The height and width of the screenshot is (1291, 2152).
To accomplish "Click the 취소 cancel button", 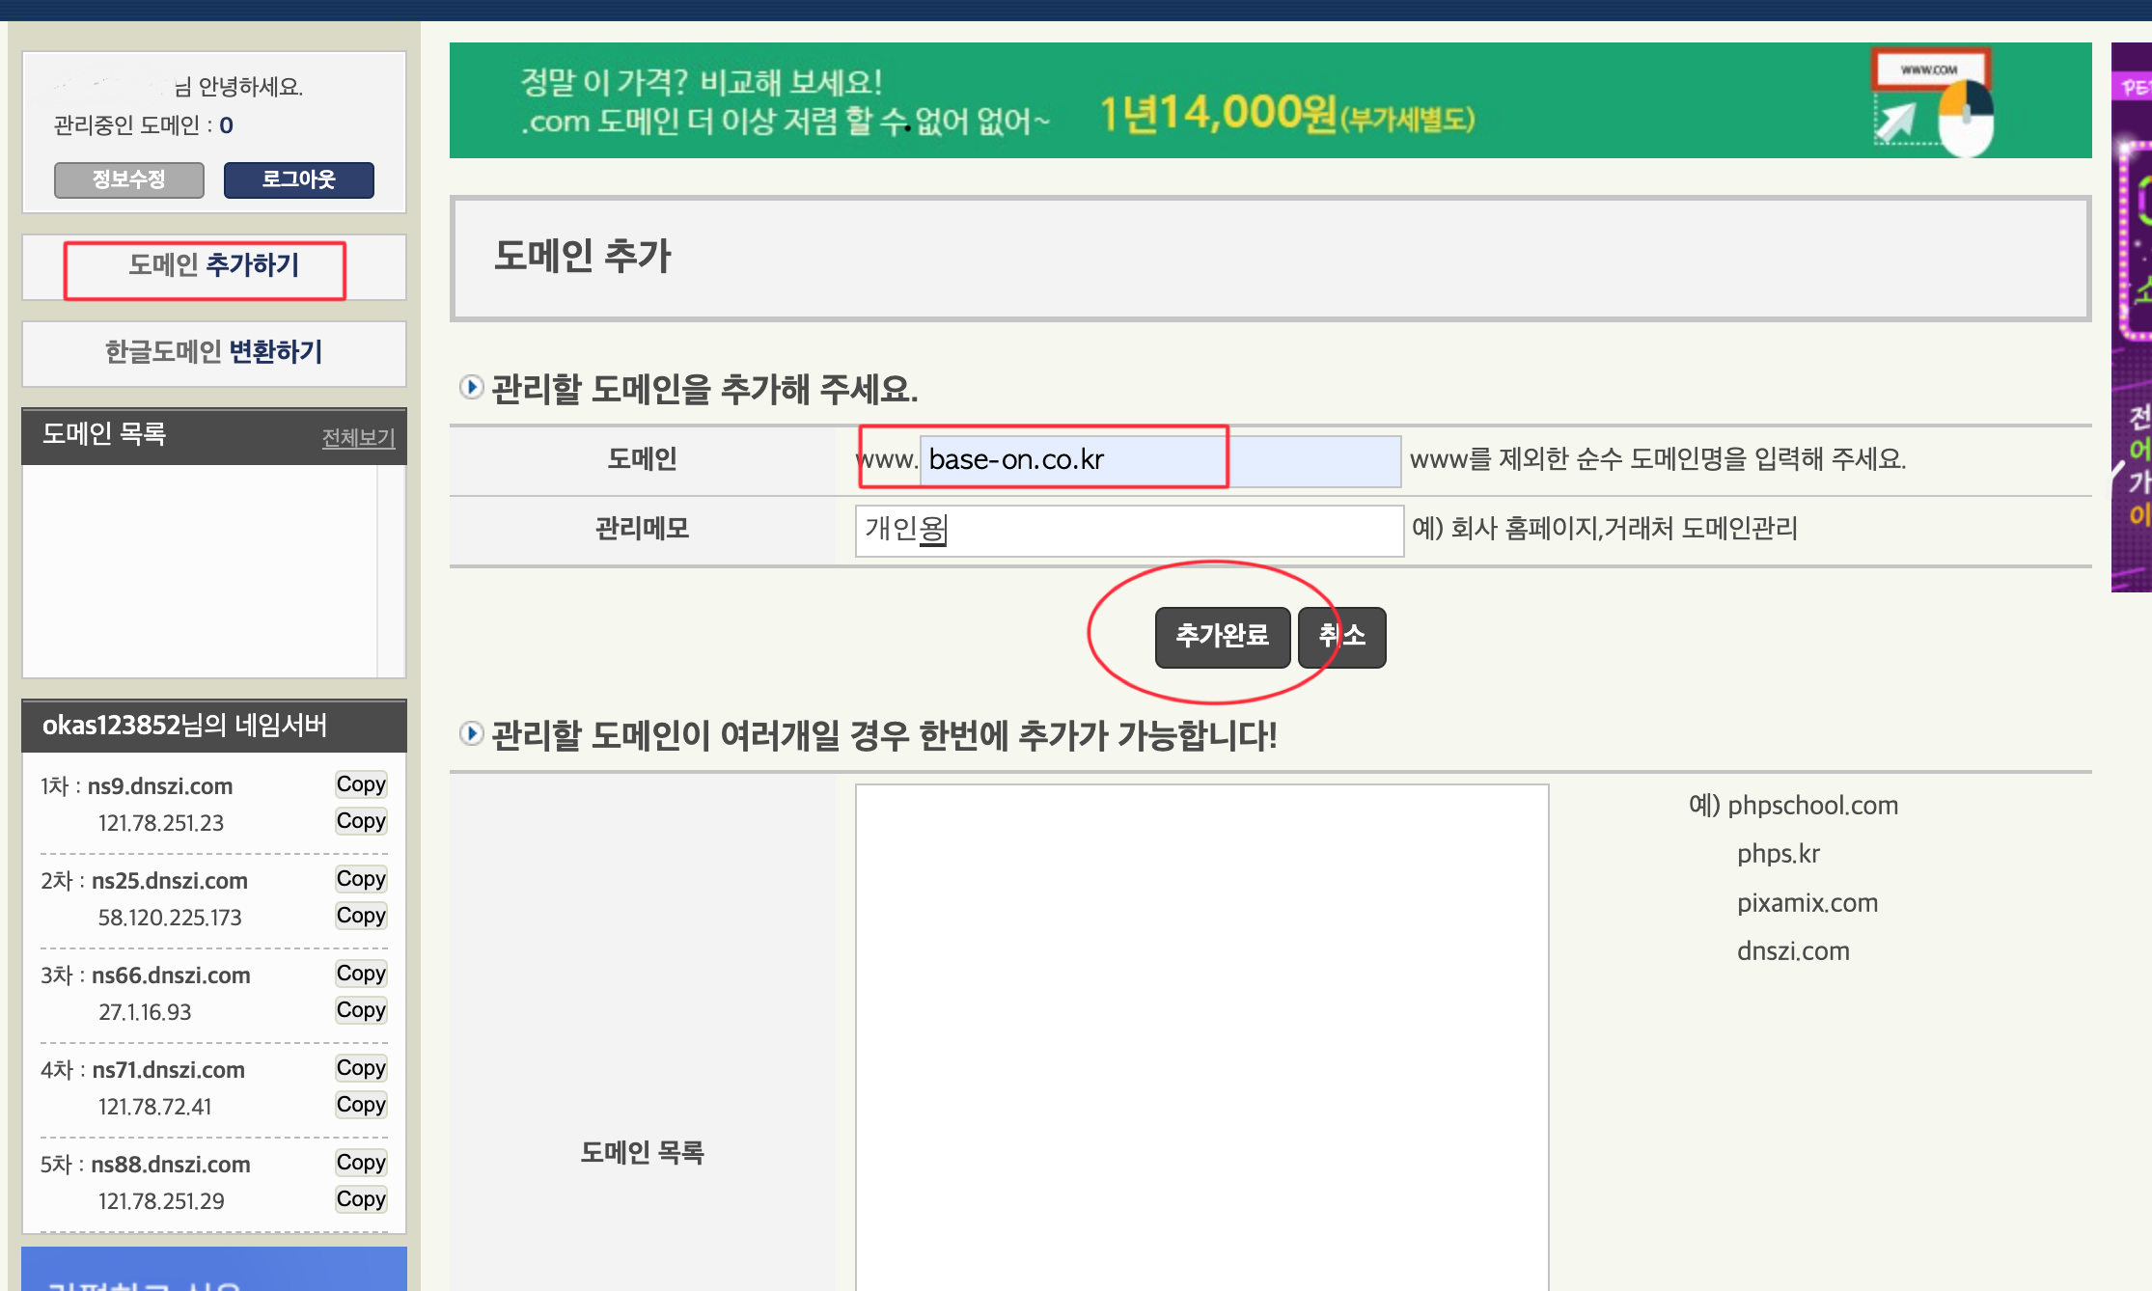I will (1342, 637).
